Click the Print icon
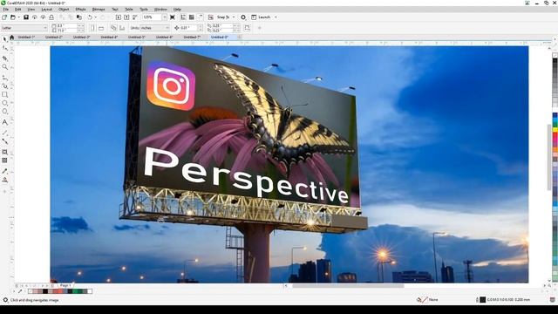The width and height of the screenshot is (558, 314). pos(51,17)
